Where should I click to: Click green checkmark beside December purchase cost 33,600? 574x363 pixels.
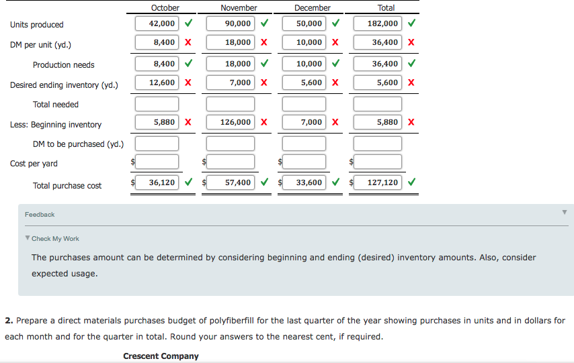click(x=335, y=182)
